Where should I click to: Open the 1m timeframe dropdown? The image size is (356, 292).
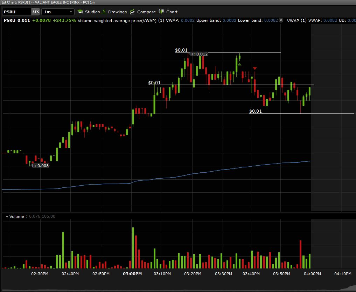click(x=58, y=12)
